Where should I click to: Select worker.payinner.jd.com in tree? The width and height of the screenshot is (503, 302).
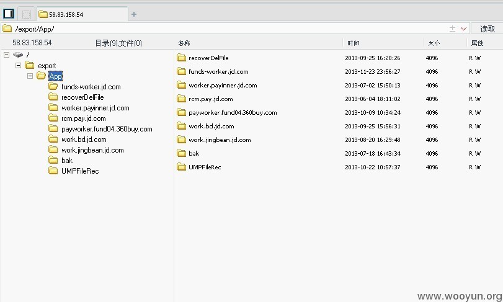96,108
